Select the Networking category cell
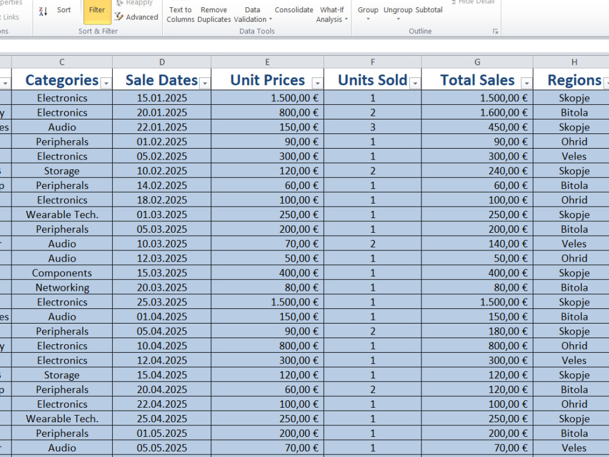 [62, 287]
